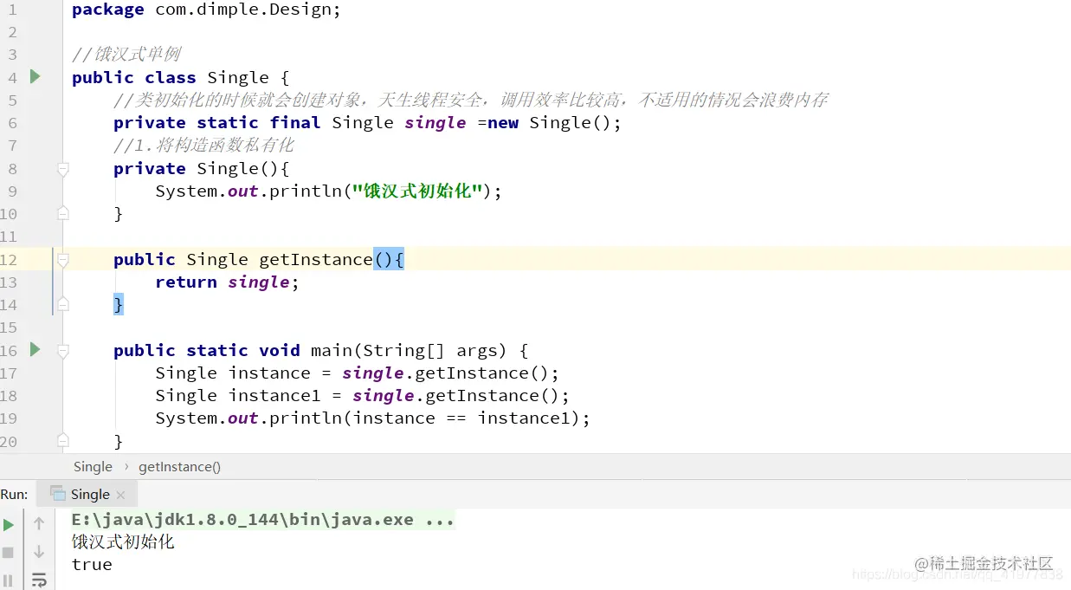1071x590 pixels.
Task: Click the java.exe command line in console
Action: [263, 520]
